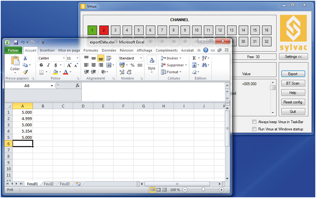The width and height of the screenshot is (316, 198).
Task: Open the Insertion ribbon tab
Action: (47, 50)
